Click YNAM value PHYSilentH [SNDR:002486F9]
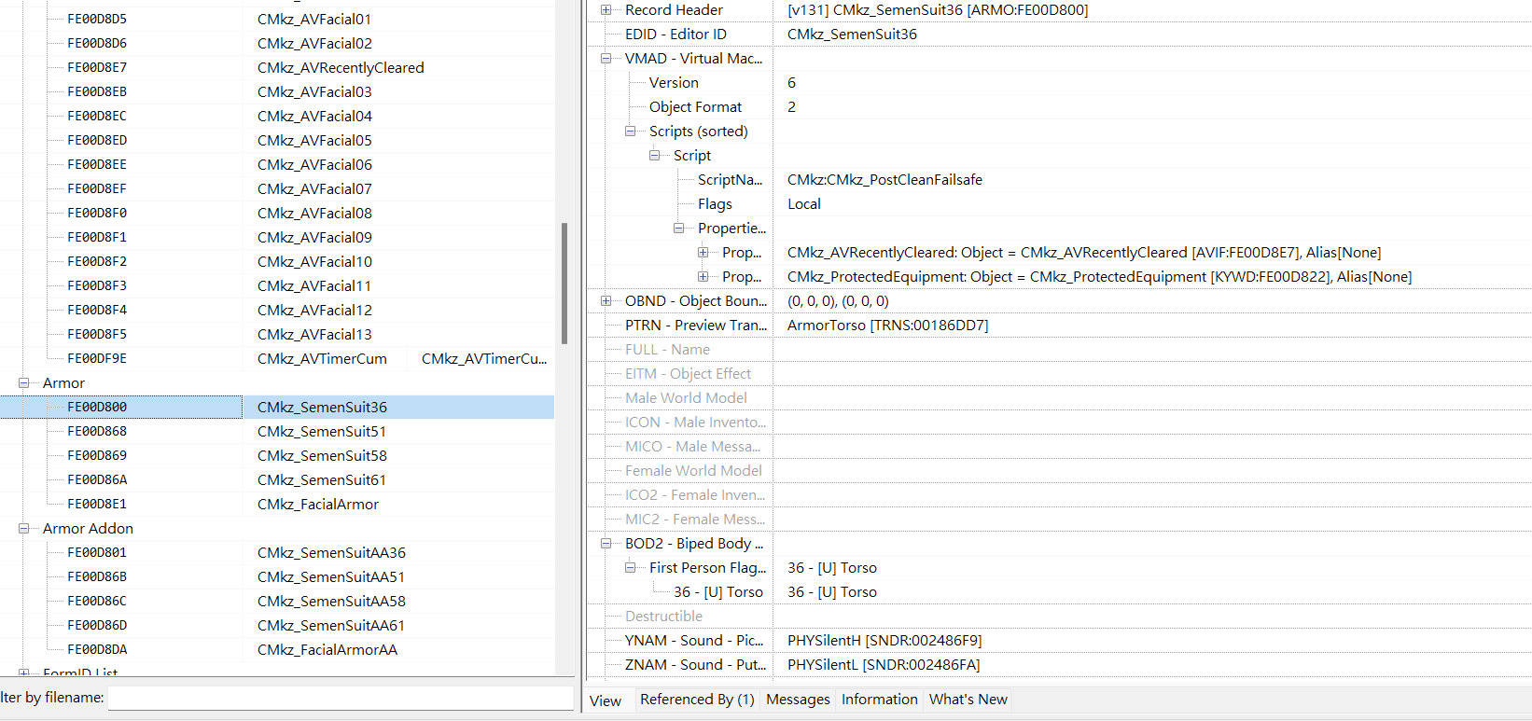1532x721 pixels. pos(884,641)
